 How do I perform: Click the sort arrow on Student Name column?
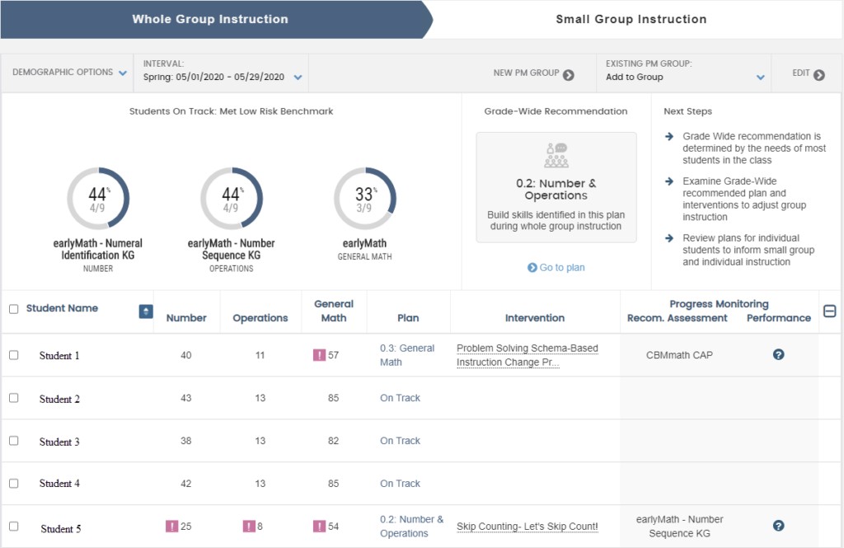145,312
